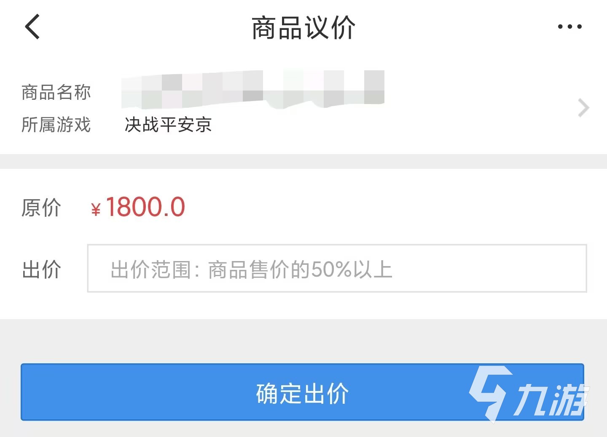Tap the 商品名称 label

click(56, 92)
